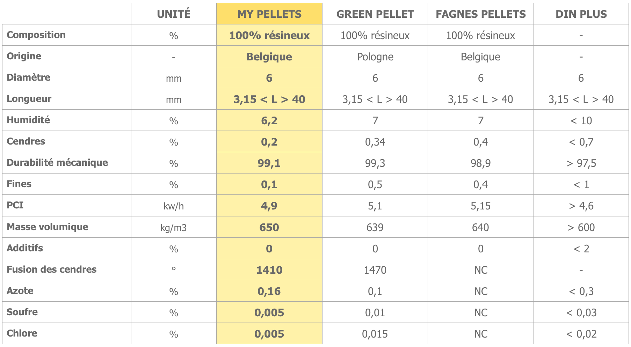Select the 99,3 durability cell
Image resolution: width=631 pixels, height=347 pixels.
(x=375, y=163)
